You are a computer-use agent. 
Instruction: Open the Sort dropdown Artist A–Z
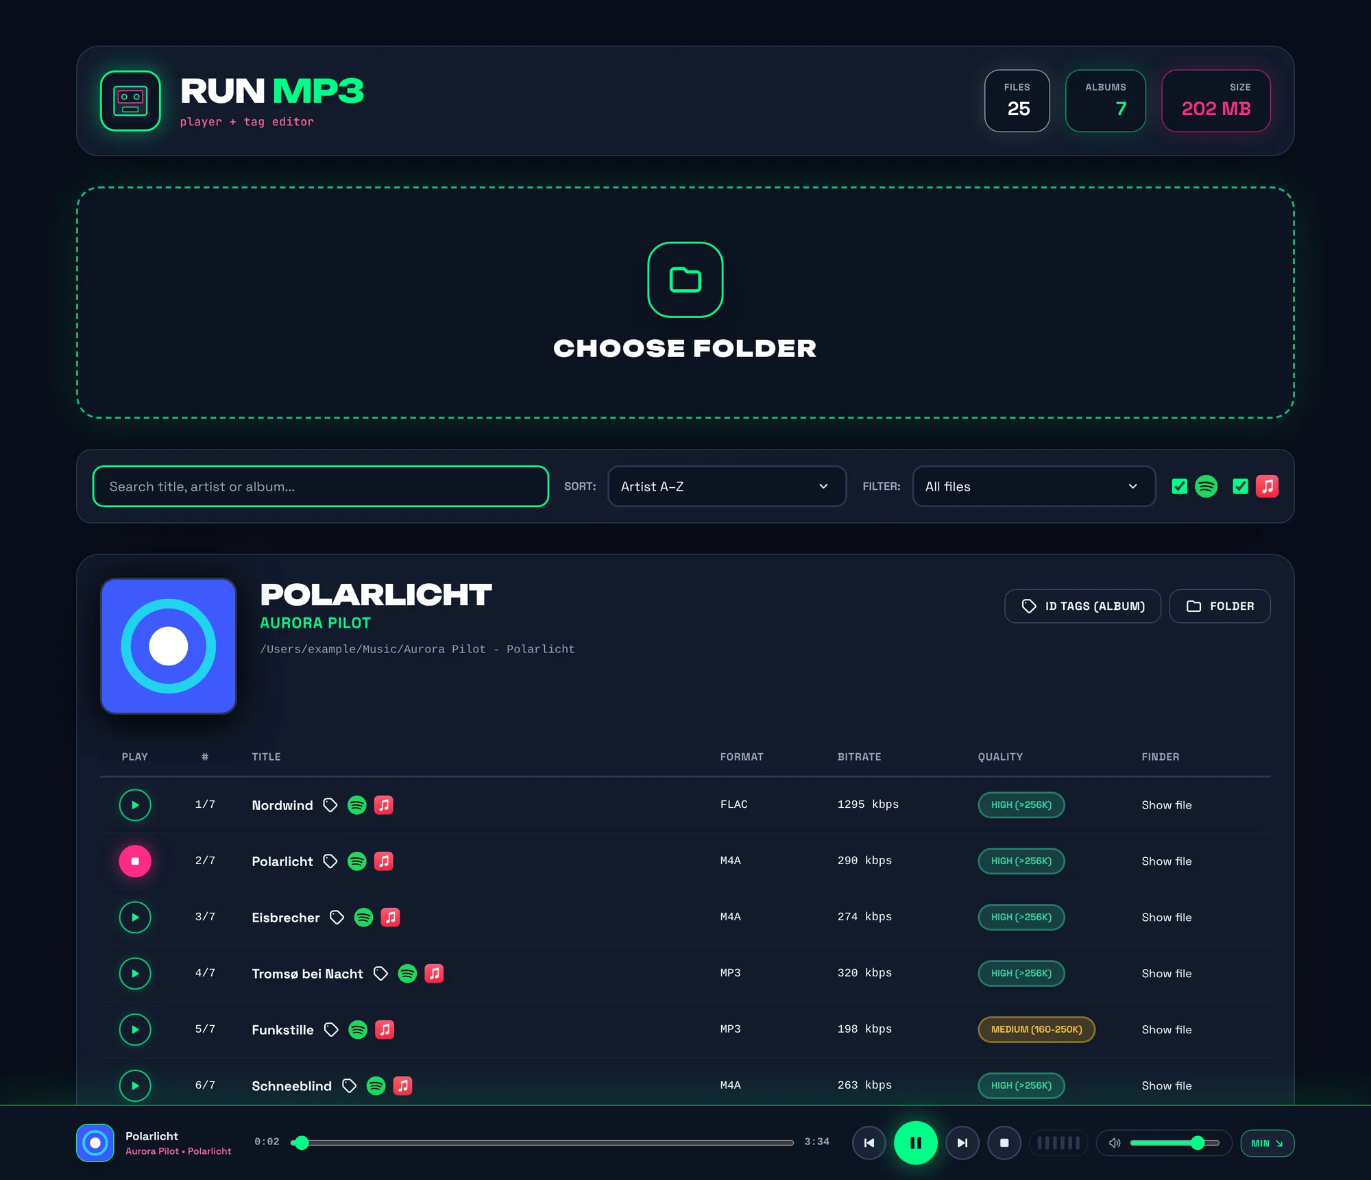pyautogui.click(x=727, y=487)
